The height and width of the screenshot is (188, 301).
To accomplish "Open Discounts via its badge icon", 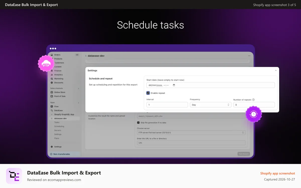I will [x=52, y=83].
